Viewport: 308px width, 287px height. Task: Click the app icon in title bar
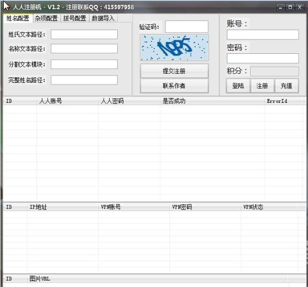click(x=7, y=6)
